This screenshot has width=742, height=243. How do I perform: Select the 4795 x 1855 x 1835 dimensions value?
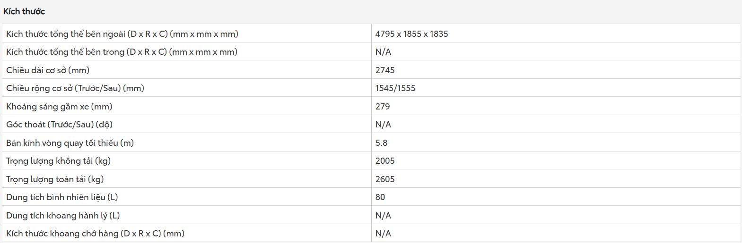411,34
